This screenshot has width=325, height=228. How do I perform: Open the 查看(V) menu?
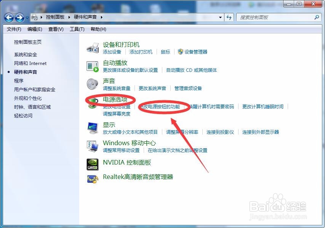56,29
